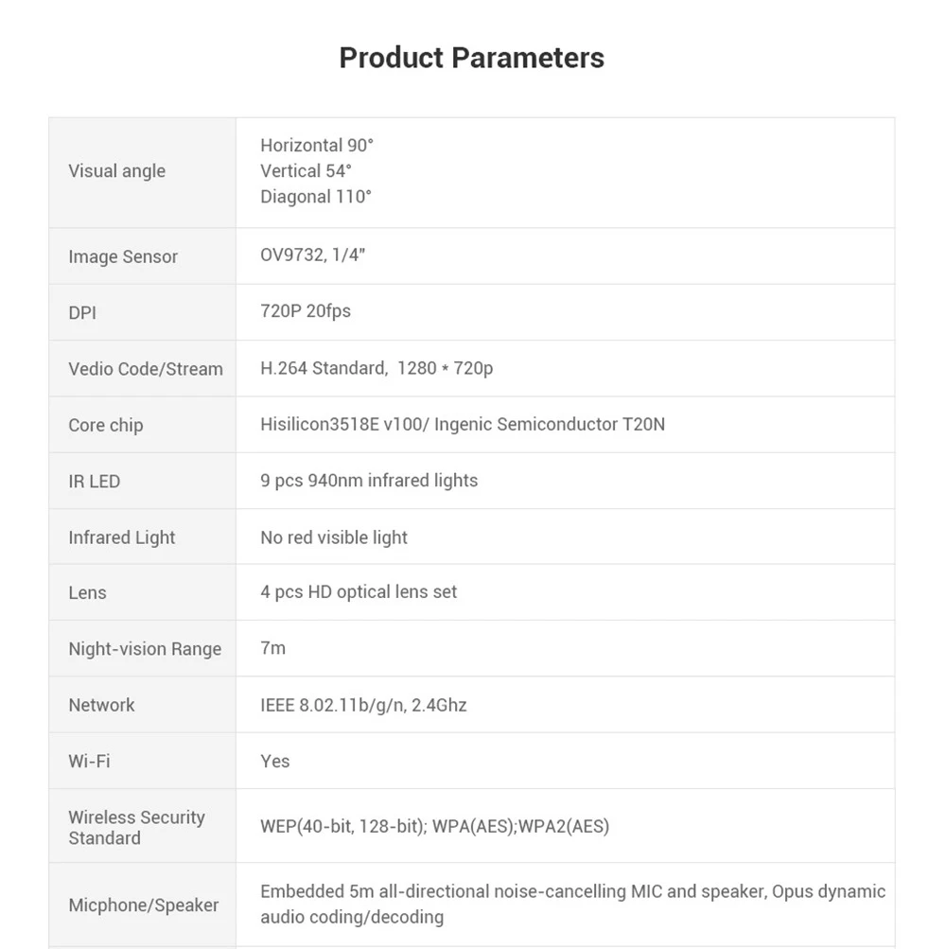The image size is (946, 949).
Task: Click the Horizontal 90° value text
Action: pos(317,146)
